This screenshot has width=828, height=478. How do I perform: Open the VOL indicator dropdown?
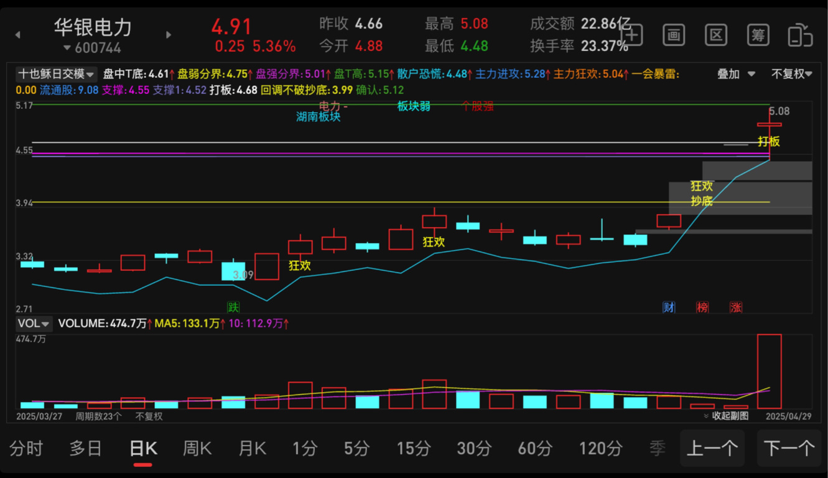34,324
